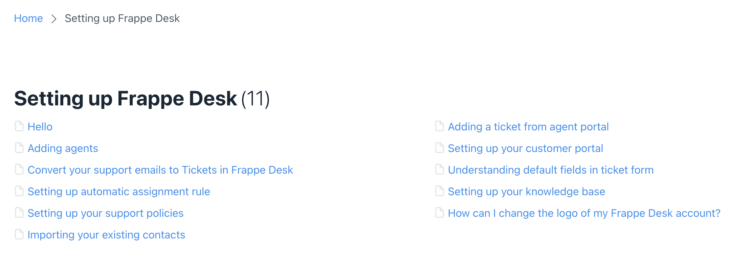Open Setting up your customer portal article
729x254 pixels.
coord(525,148)
